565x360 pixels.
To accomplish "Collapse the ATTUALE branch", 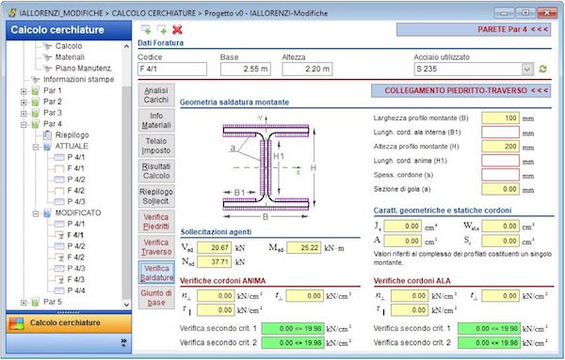I will (x=36, y=147).
